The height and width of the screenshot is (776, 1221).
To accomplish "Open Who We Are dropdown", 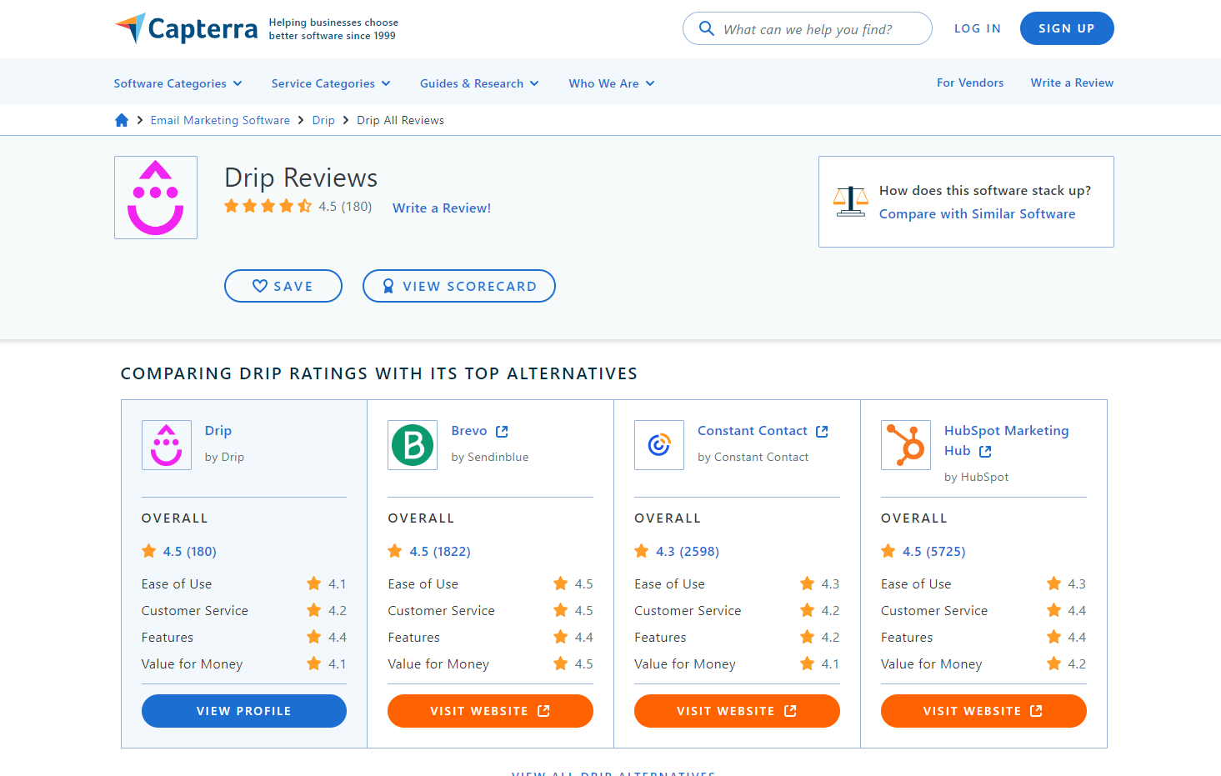I will pyautogui.click(x=612, y=83).
